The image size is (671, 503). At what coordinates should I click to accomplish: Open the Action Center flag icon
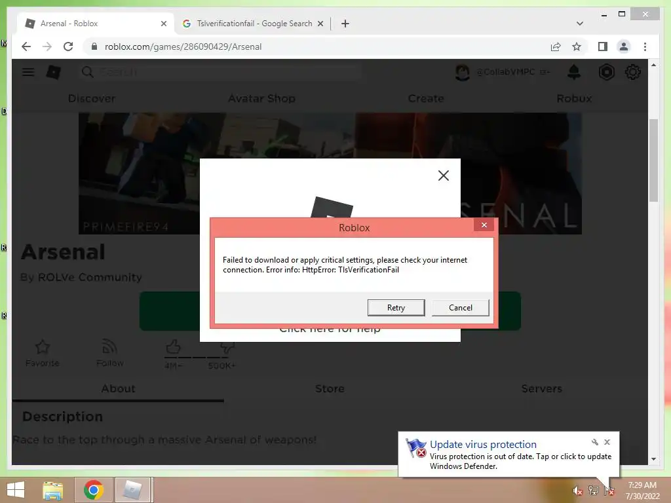(609, 491)
